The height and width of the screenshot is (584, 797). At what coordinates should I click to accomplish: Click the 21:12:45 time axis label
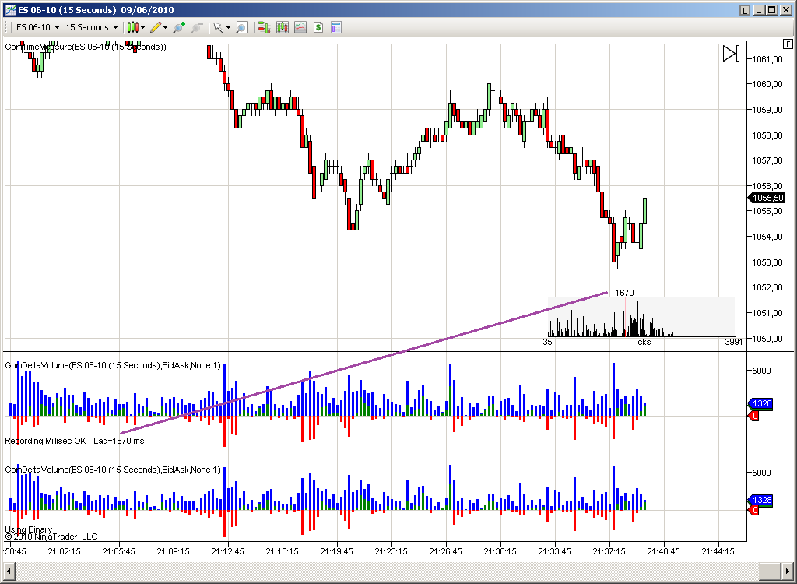228,551
